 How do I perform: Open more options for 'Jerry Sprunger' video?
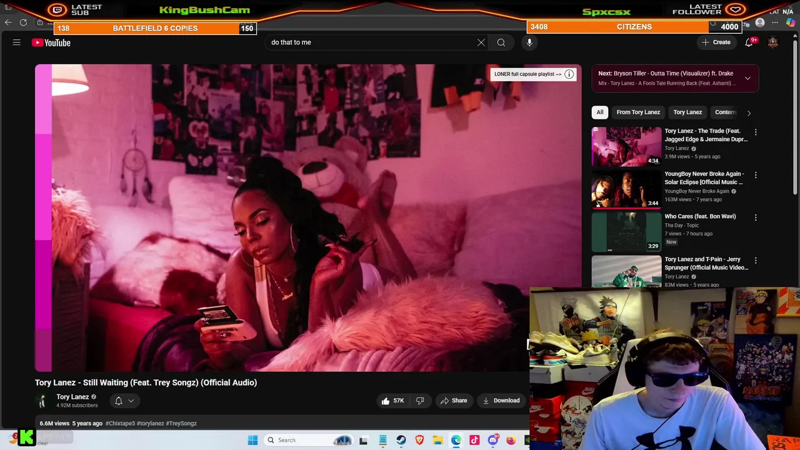point(756,260)
